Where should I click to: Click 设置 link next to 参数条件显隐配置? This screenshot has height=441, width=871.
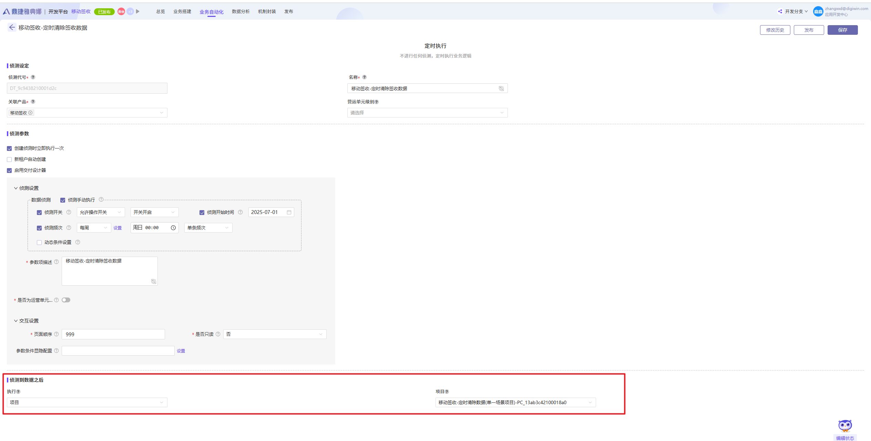pos(181,351)
